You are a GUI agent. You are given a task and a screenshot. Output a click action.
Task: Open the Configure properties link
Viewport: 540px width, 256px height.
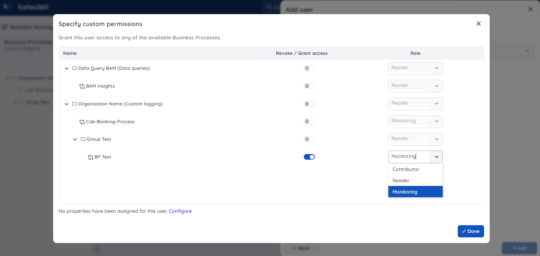click(x=180, y=211)
